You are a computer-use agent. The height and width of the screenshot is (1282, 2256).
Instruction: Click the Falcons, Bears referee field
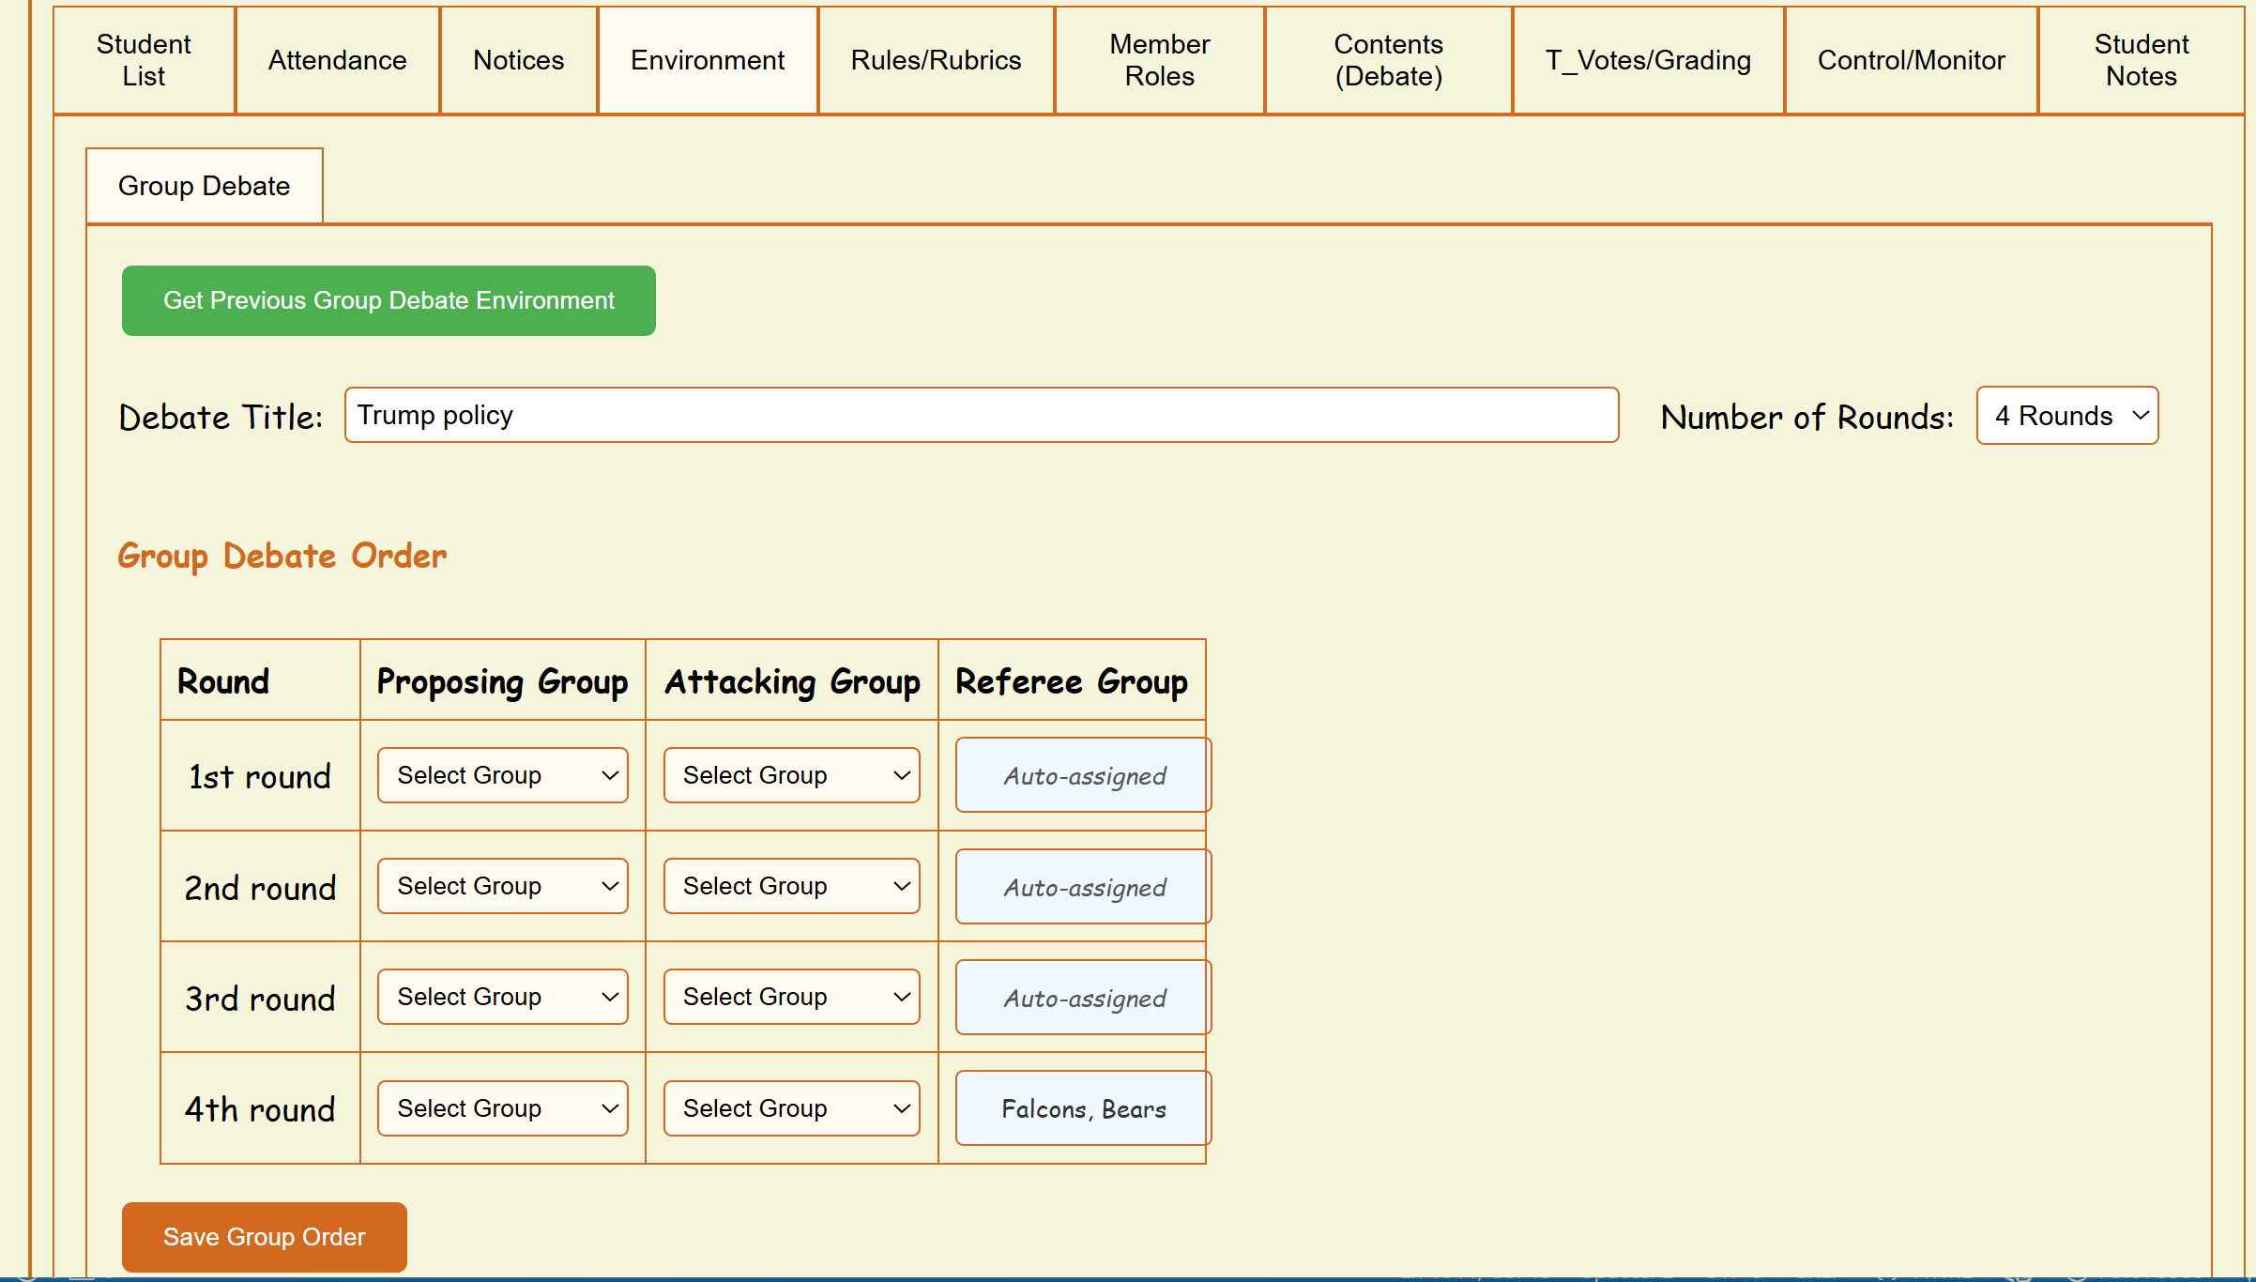(1083, 1108)
